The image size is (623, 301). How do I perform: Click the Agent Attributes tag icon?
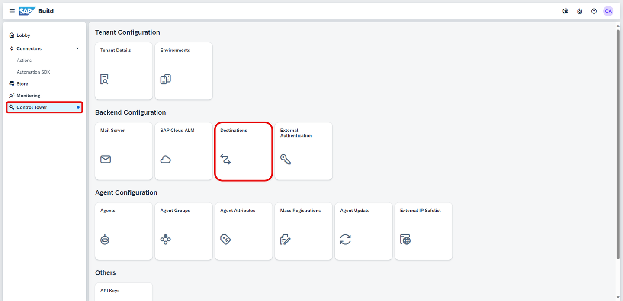(225, 240)
